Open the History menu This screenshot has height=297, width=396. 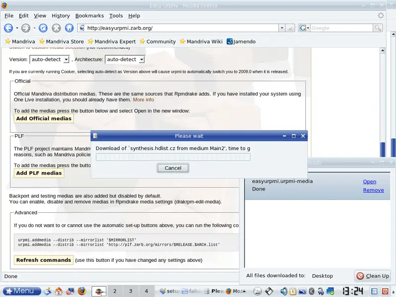tap(60, 16)
